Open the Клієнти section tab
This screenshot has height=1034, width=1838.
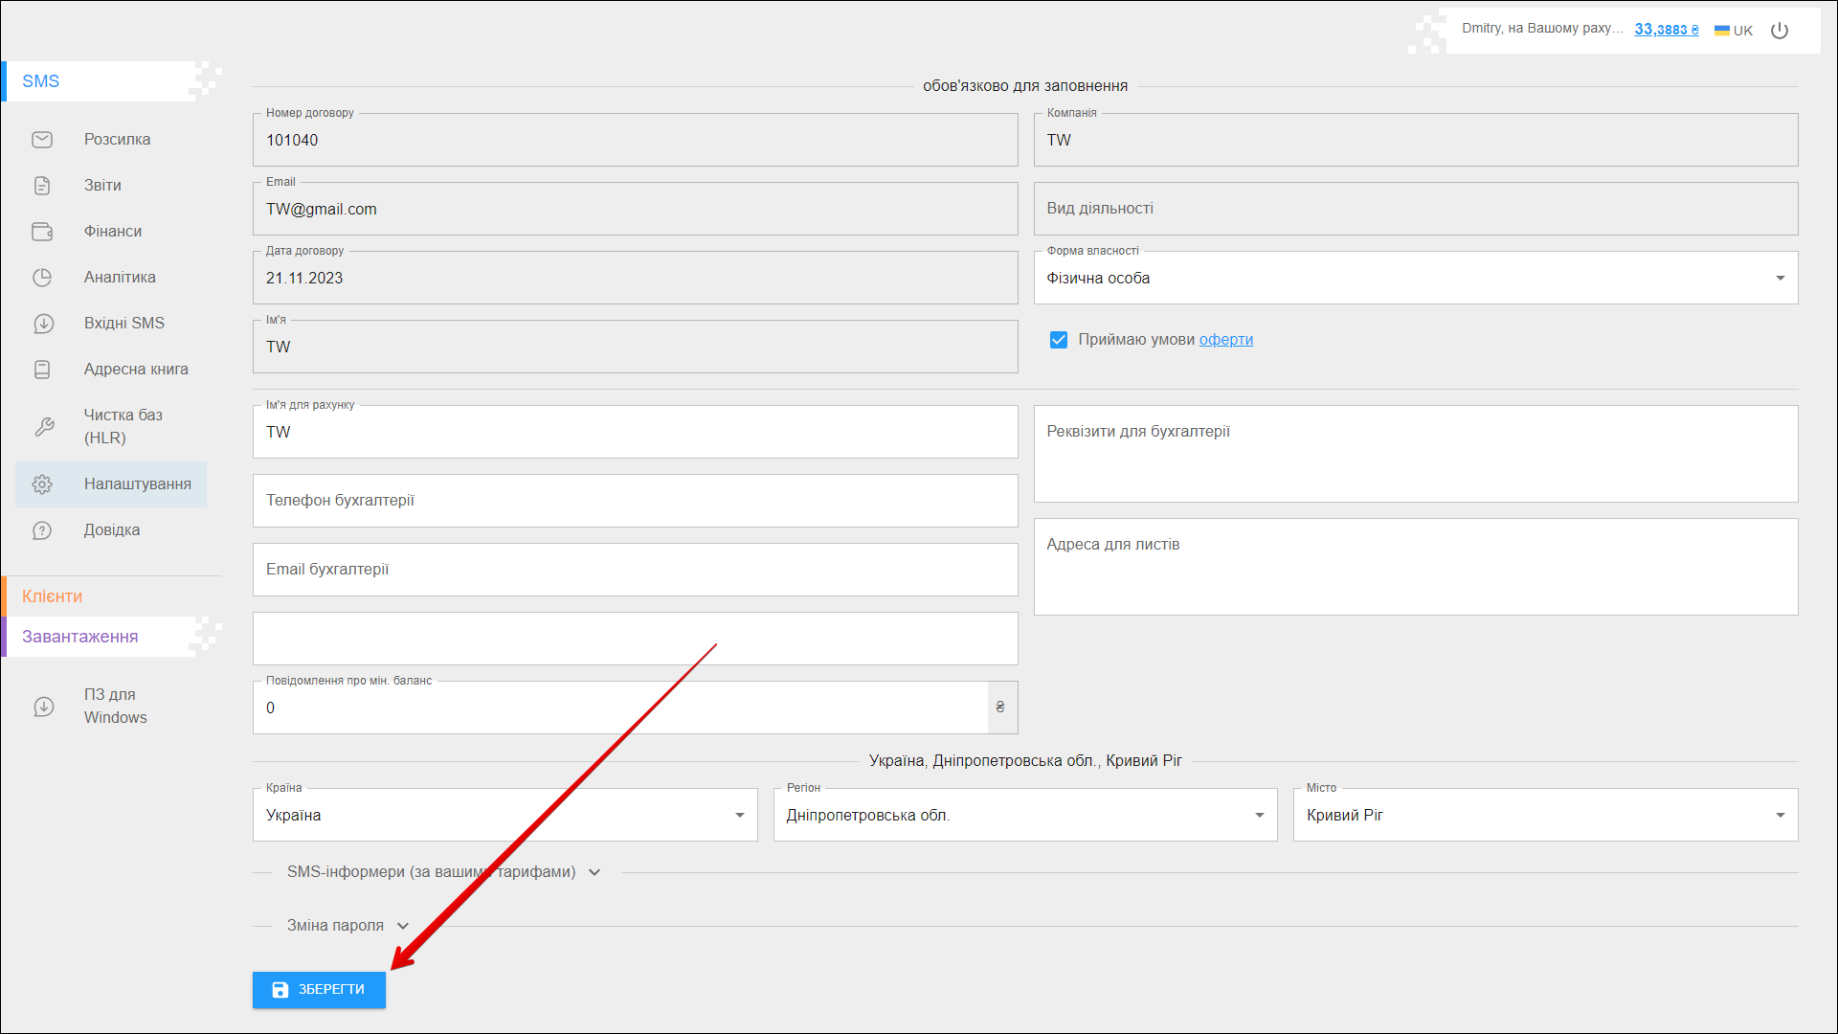click(53, 596)
